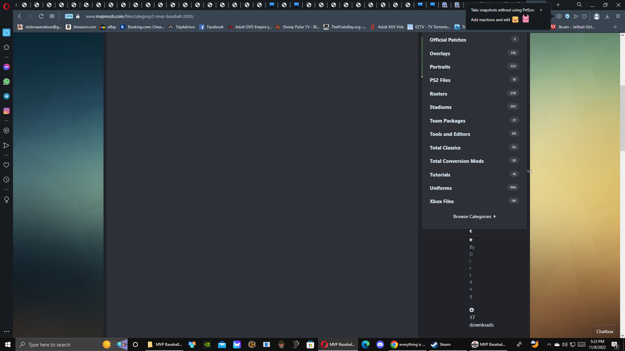The width and height of the screenshot is (625, 351).
Task: Open Booking.com bookmark
Action: (x=142, y=27)
